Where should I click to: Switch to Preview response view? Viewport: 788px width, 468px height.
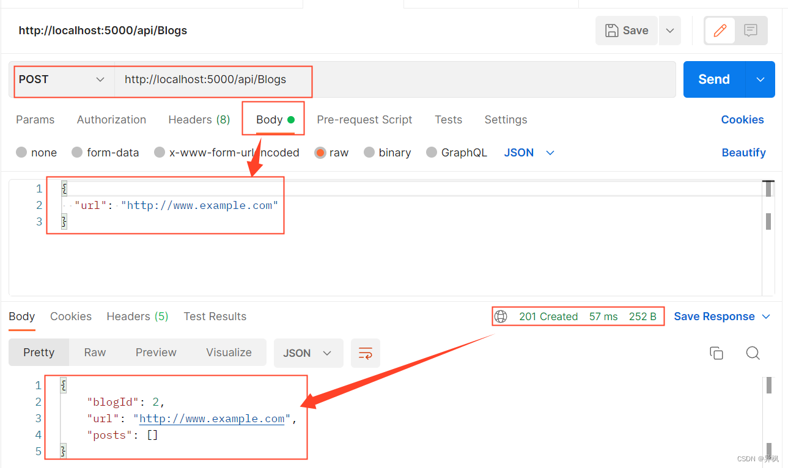click(x=156, y=353)
